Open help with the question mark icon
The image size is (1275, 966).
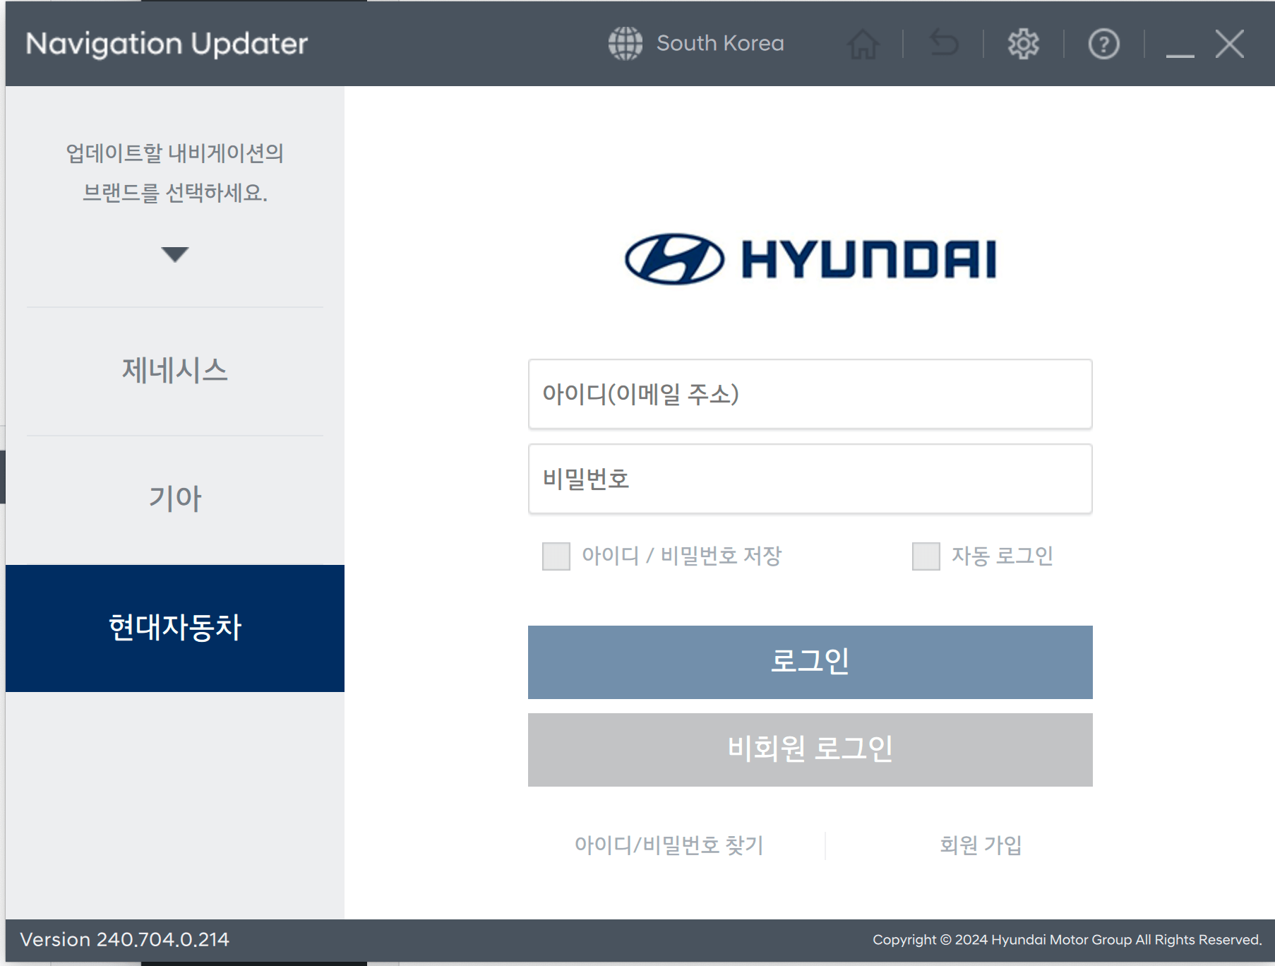coord(1104,44)
